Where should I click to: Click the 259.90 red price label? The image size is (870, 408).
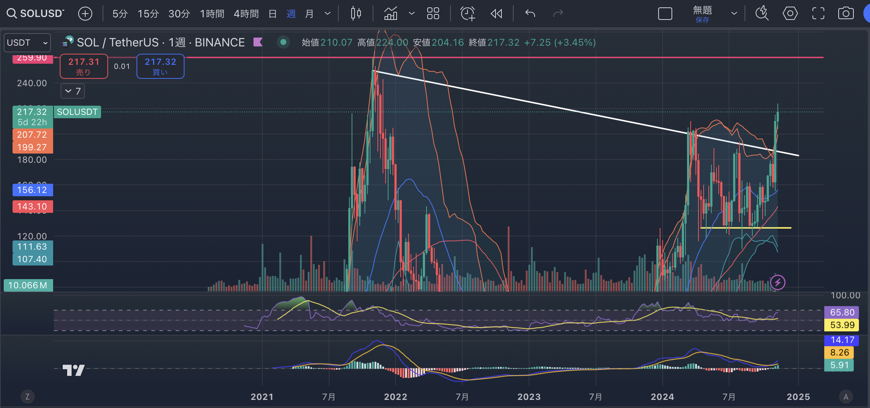32,58
